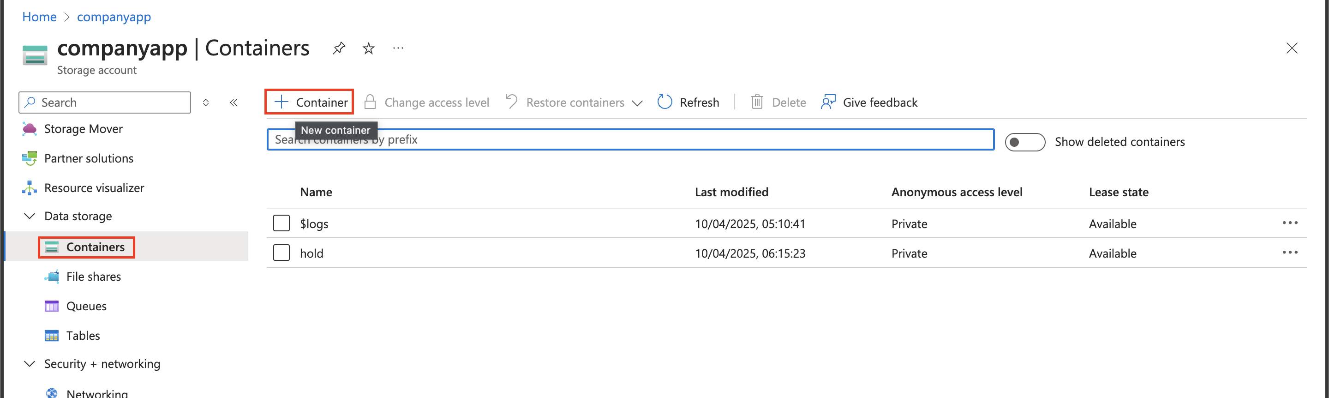The image size is (1329, 398).
Task: Click the Delete label in toolbar
Action: (789, 102)
